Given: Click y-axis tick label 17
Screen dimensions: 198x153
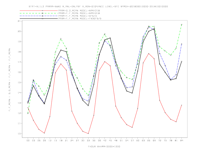Looking at the screenshot, I should (19, 62).
